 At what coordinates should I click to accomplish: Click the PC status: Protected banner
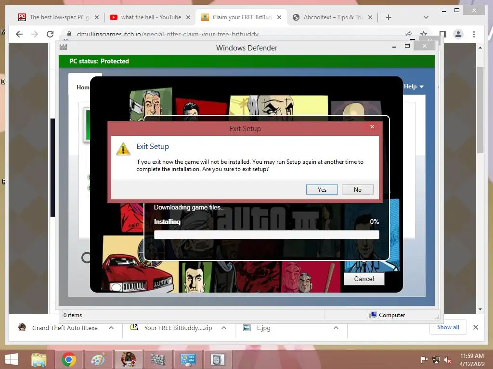point(247,61)
